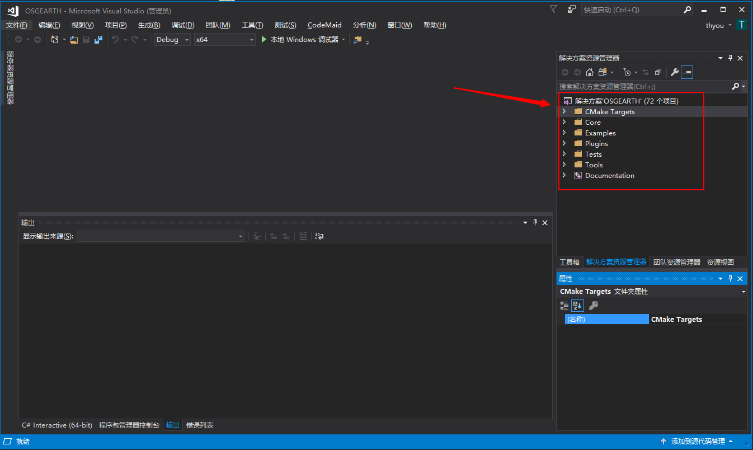The image size is (753, 450).
Task: Switch to the 错误列表 tab
Action: [x=200, y=425]
